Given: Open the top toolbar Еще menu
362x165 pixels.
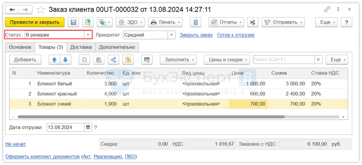Looking at the screenshot, I should (x=326, y=22).
